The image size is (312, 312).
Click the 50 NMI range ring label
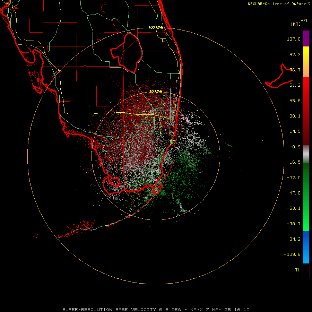(x=156, y=92)
